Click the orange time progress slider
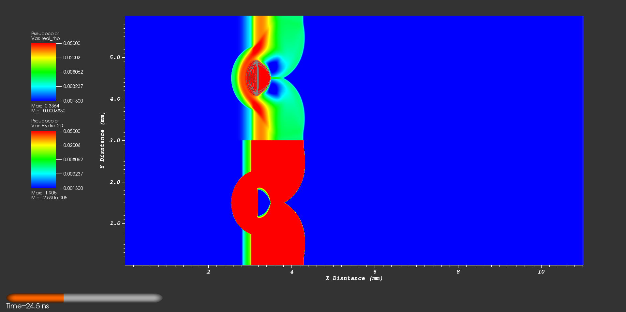The width and height of the screenshot is (626, 312). coord(84,298)
